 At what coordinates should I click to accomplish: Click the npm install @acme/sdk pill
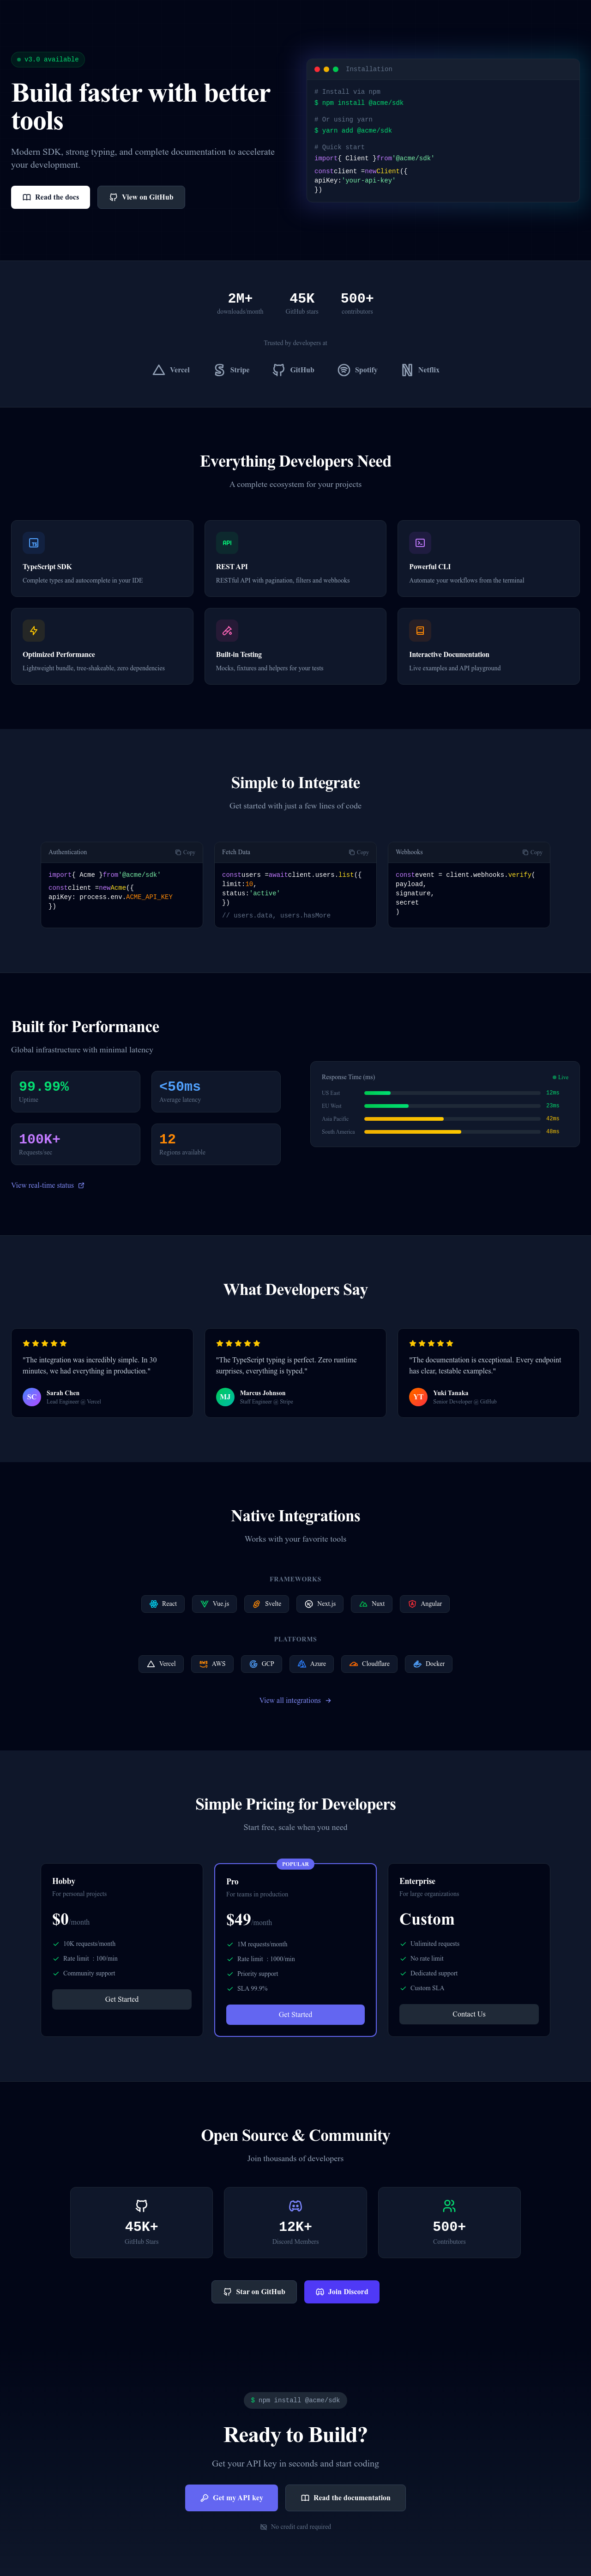coord(295,2400)
